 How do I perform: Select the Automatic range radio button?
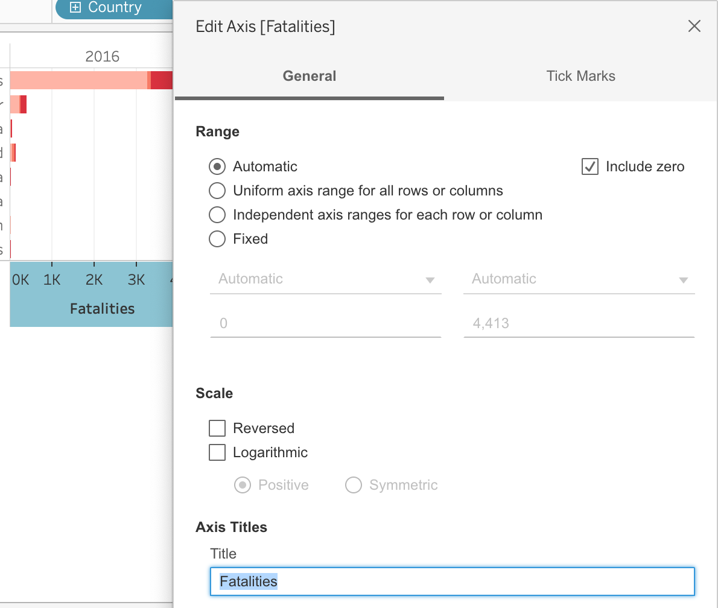[217, 166]
